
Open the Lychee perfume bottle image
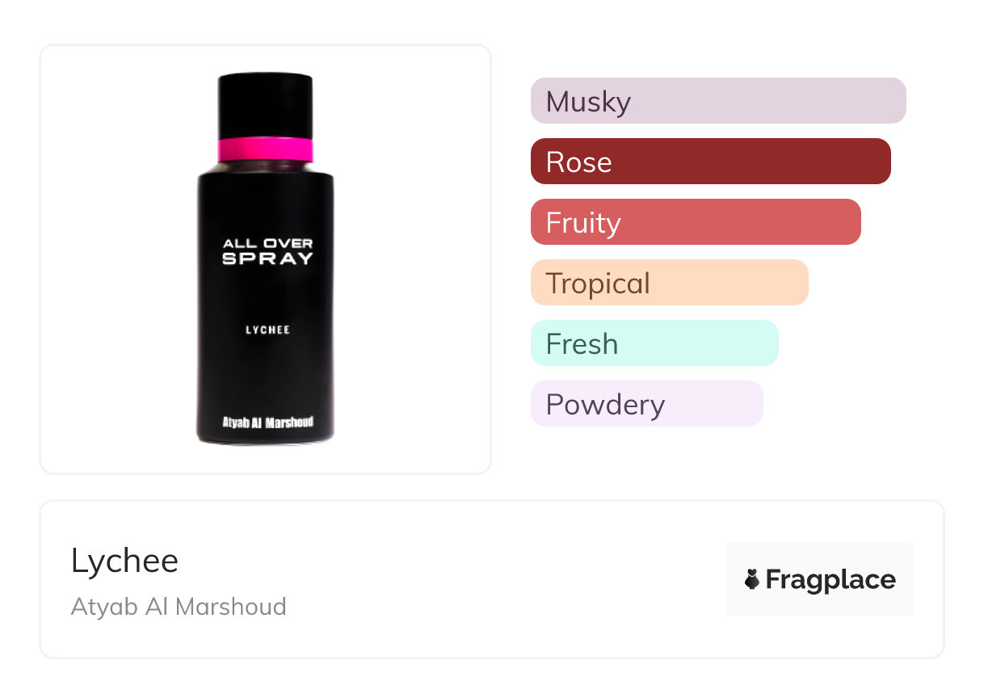pos(265,259)
